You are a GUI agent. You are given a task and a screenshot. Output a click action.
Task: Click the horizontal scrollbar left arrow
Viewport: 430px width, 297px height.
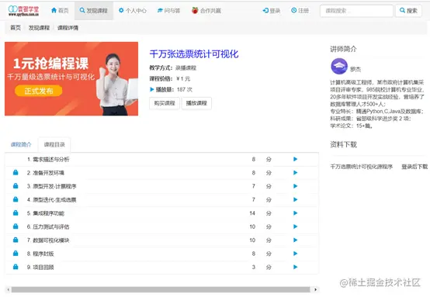click(9, 289)
